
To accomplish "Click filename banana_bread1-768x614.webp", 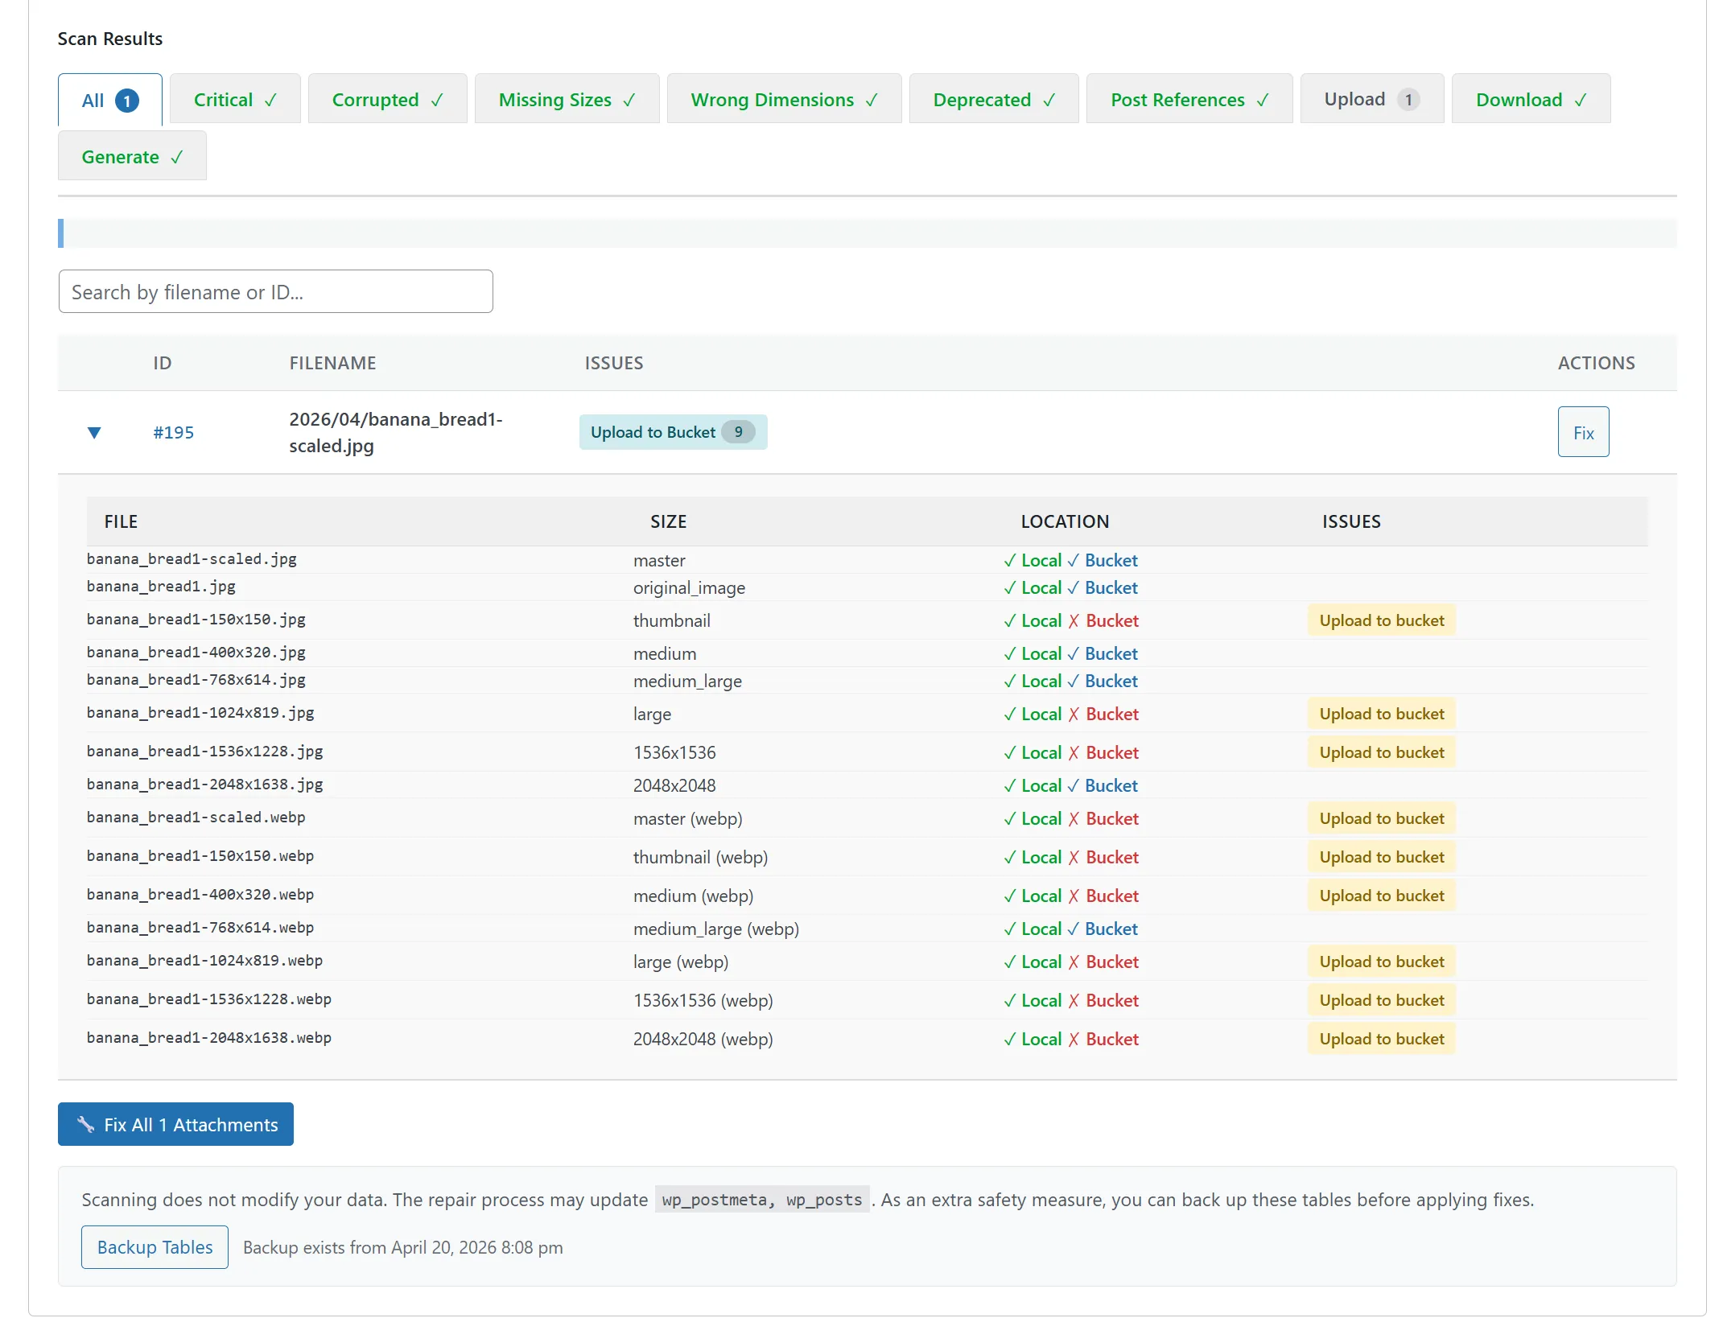I will coord(200,928).
